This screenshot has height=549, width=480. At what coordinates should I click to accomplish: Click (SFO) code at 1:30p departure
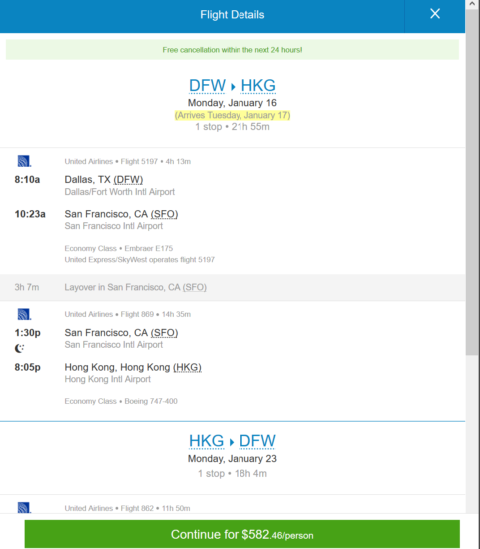pos(164,333)
